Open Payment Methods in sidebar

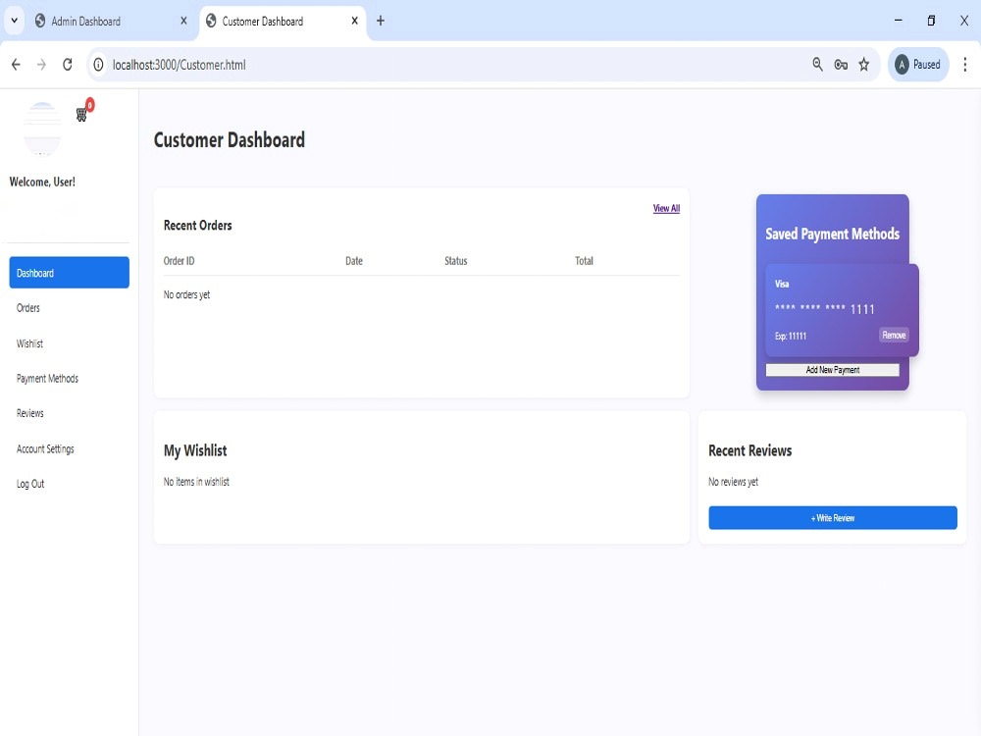click(x=47, y=379)
